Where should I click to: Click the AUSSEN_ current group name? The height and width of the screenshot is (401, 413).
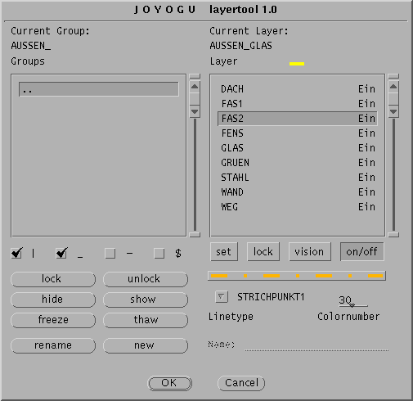tap(31, 46)
